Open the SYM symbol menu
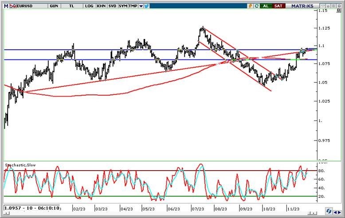Image resolution: width=345 pixels, height=218 pixels. [122, 6]
